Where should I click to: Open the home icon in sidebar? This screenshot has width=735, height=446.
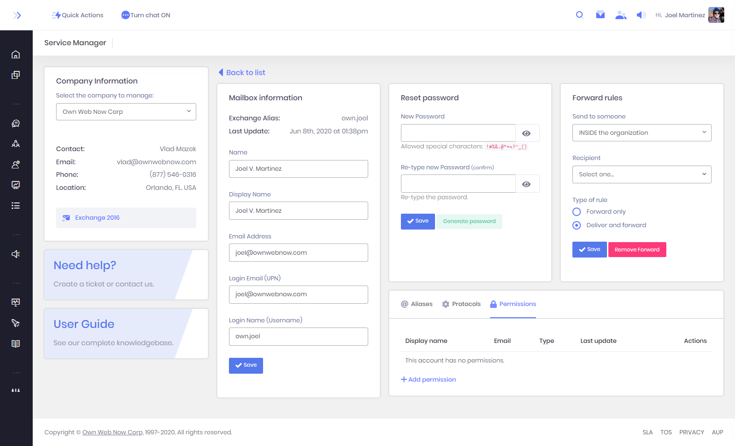[16, 55]
